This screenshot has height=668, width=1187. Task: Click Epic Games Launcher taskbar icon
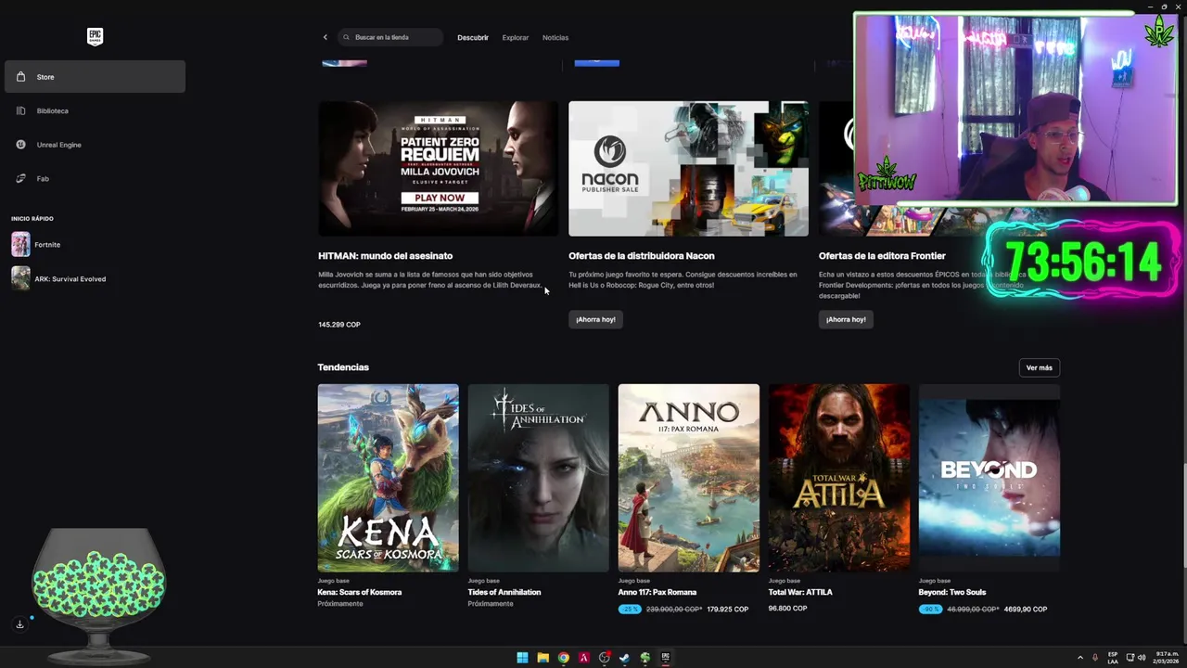click(x=665, y=658)
